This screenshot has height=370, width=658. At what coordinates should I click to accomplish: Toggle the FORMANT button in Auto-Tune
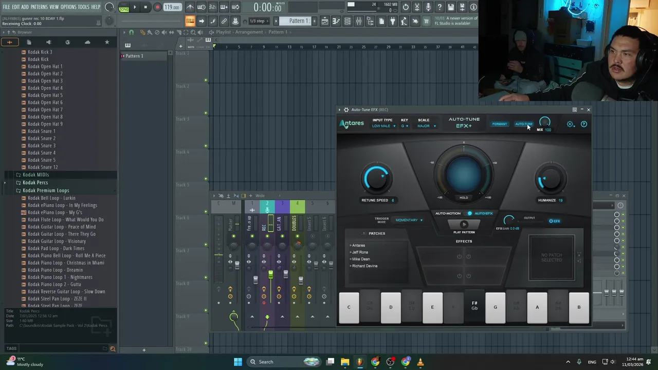coord(500,124)
